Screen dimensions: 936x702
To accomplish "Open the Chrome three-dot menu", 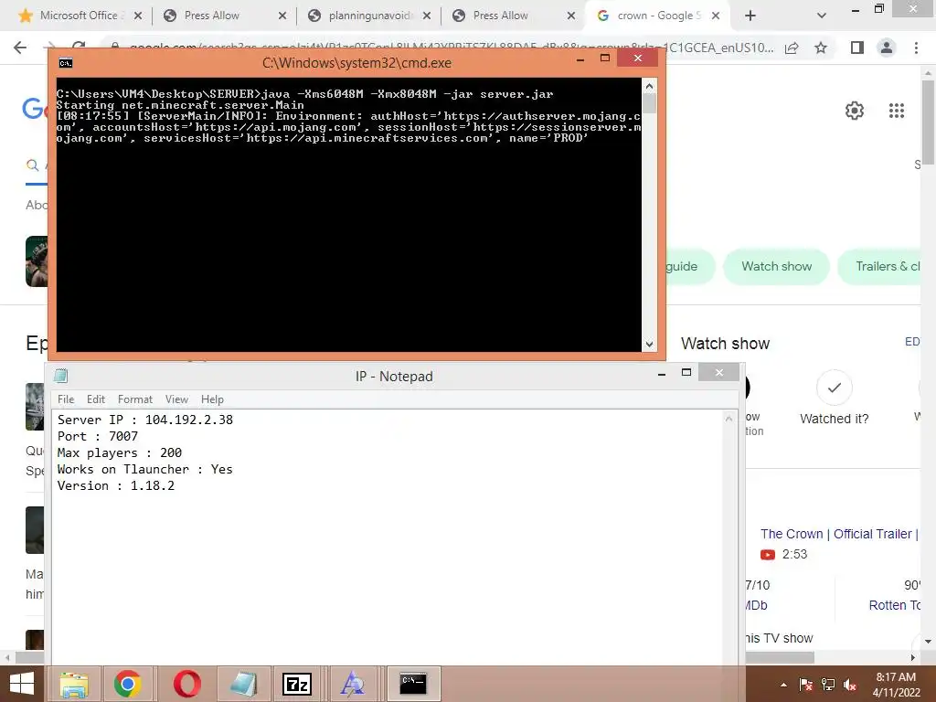I will [916, 48].
